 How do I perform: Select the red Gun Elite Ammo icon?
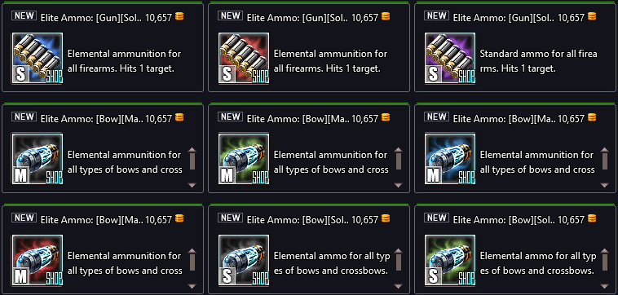244,59
